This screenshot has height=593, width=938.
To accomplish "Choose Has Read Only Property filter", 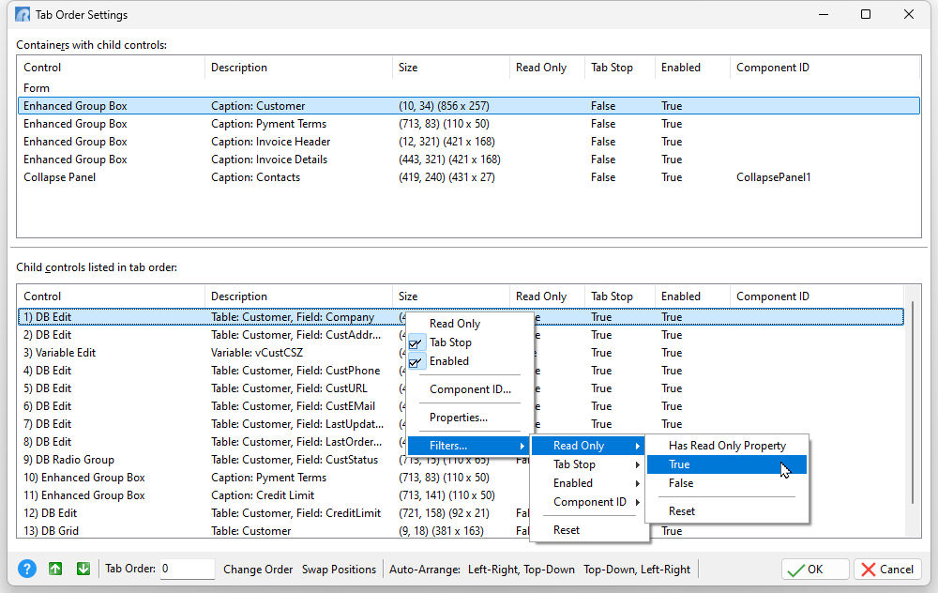I will coord(727,446).
